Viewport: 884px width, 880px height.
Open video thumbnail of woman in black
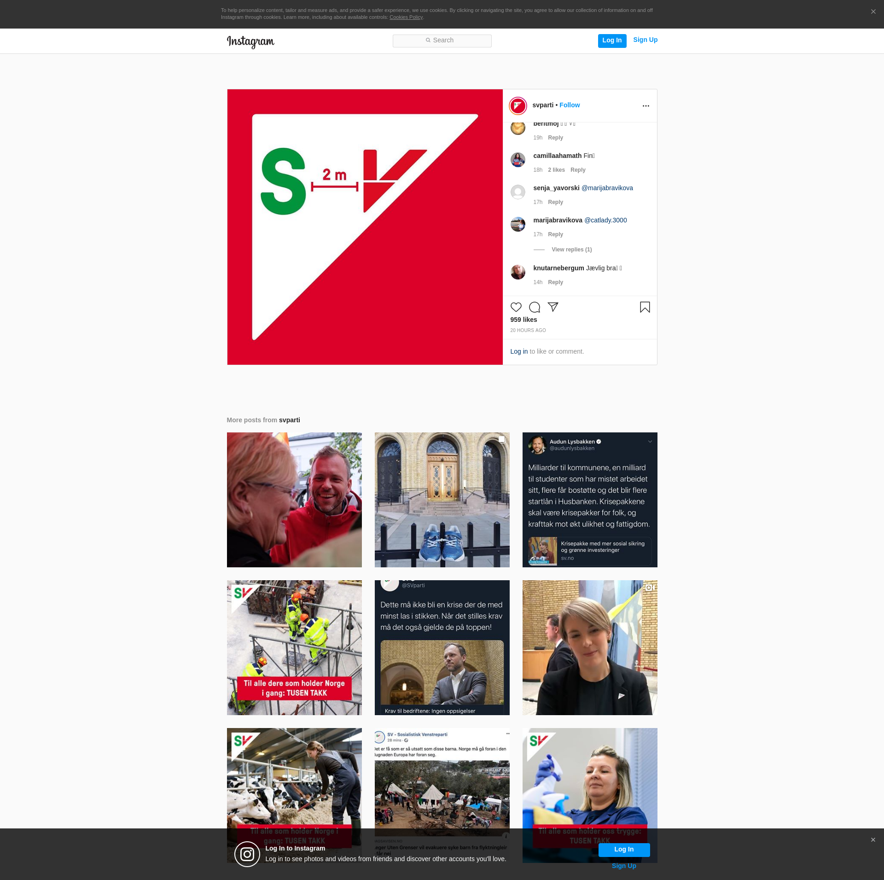coord(590,647)
